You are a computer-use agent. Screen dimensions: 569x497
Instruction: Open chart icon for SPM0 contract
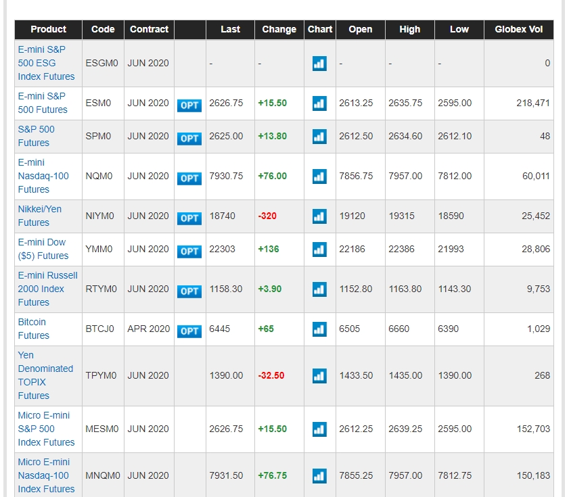(319, 137)
